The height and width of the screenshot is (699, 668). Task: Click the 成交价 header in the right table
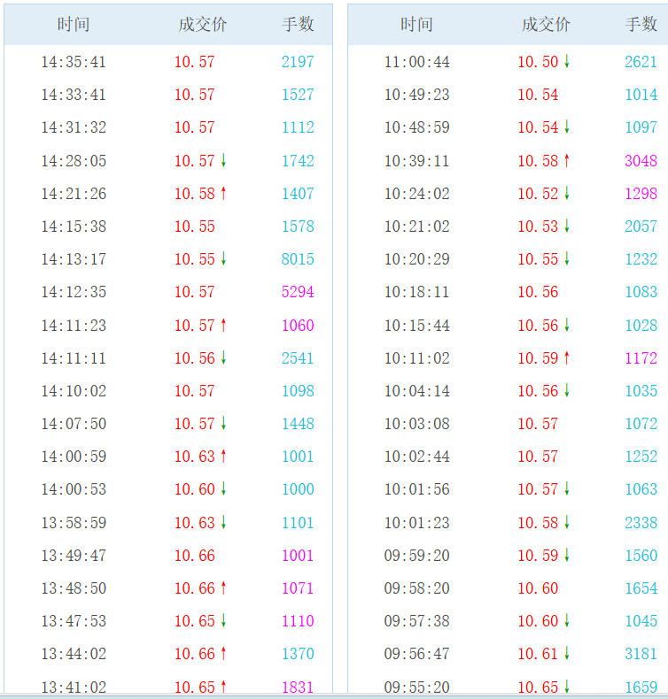[x=546, y=25]
